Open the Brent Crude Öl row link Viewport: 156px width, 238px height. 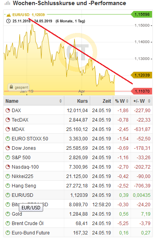coord(27,223)
